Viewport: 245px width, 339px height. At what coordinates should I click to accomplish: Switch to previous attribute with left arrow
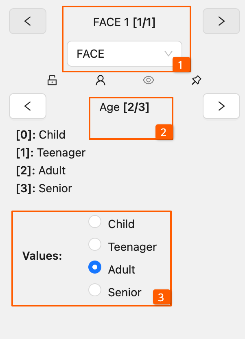coord(28,106)
